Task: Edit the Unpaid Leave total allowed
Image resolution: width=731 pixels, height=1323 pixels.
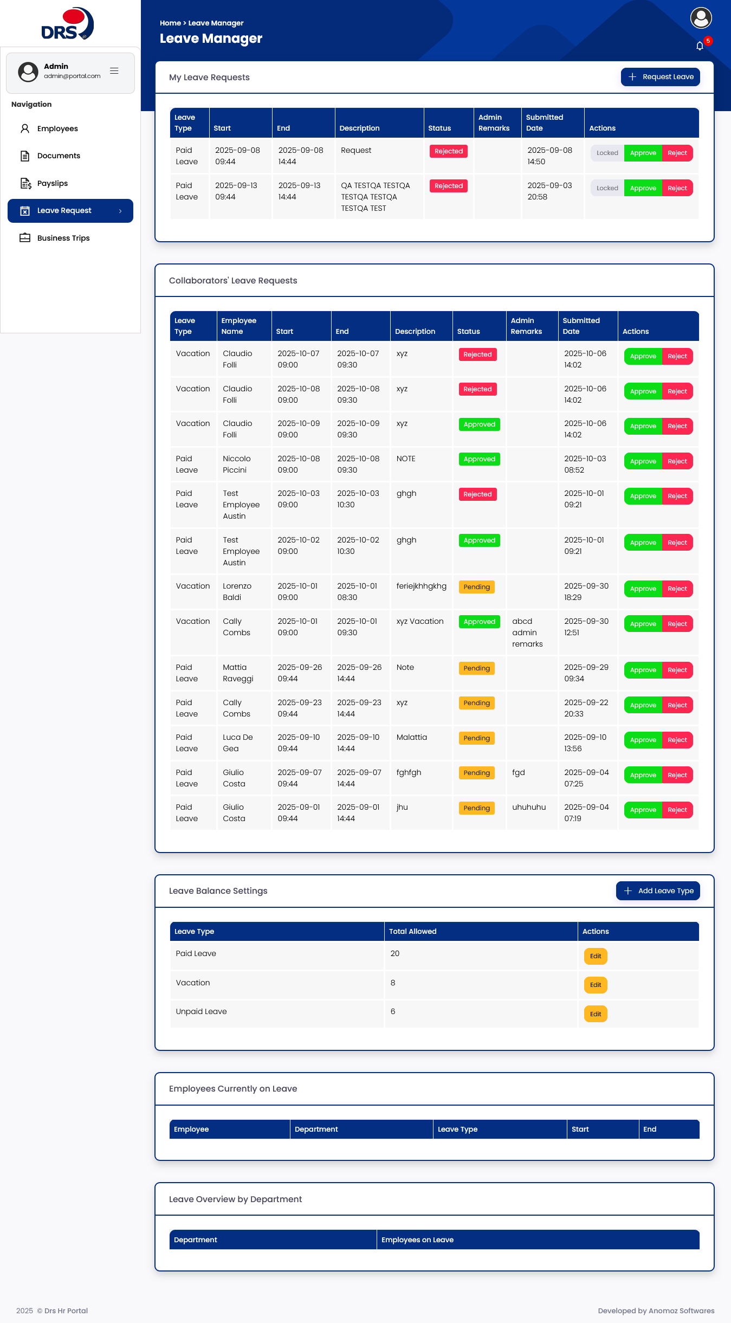Action: coord(595,1014)
